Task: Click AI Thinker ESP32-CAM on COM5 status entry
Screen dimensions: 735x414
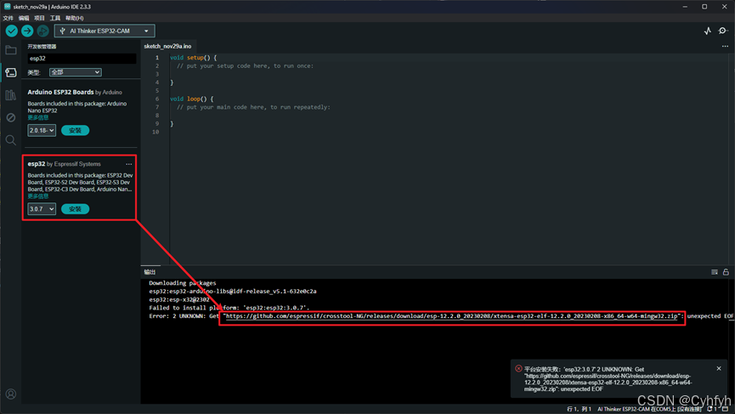Action: pos(649,409)
